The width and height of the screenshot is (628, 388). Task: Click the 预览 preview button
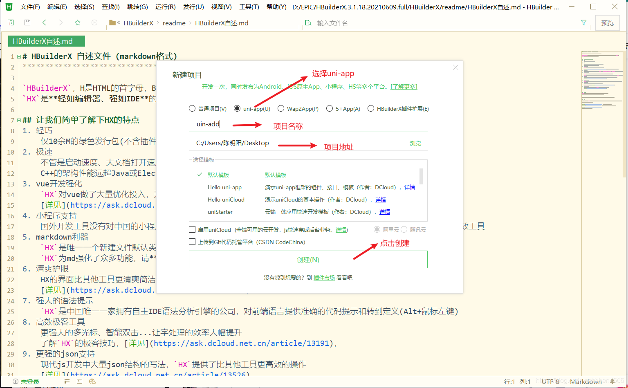(x=608, y=23)
